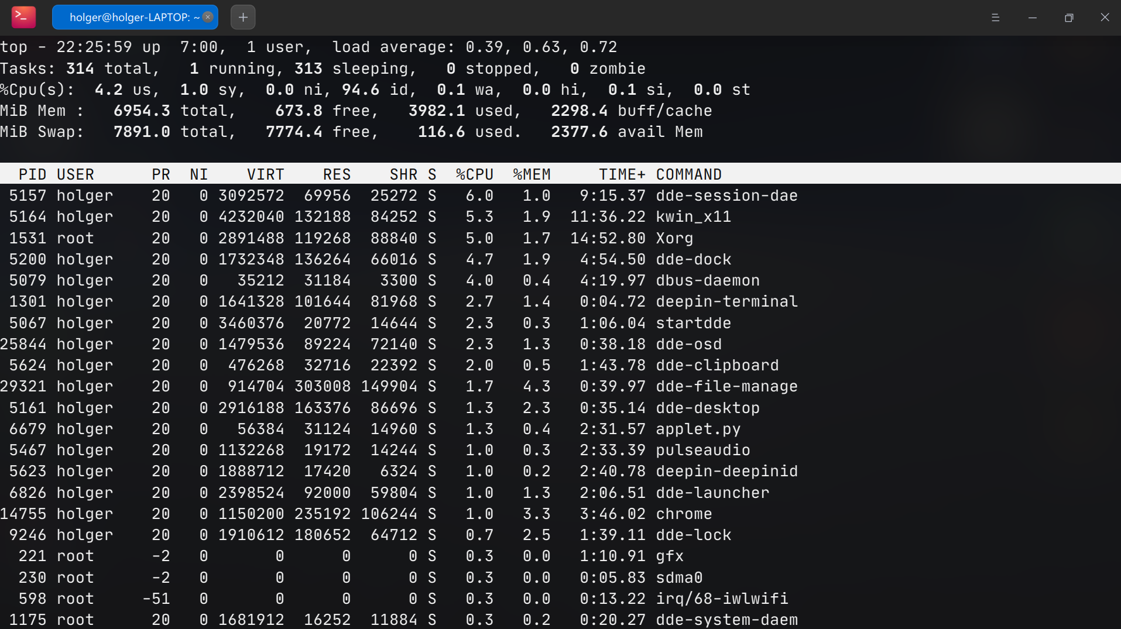Click the PID column header
Screen dimensions: 1121x629
pos(32,174)
